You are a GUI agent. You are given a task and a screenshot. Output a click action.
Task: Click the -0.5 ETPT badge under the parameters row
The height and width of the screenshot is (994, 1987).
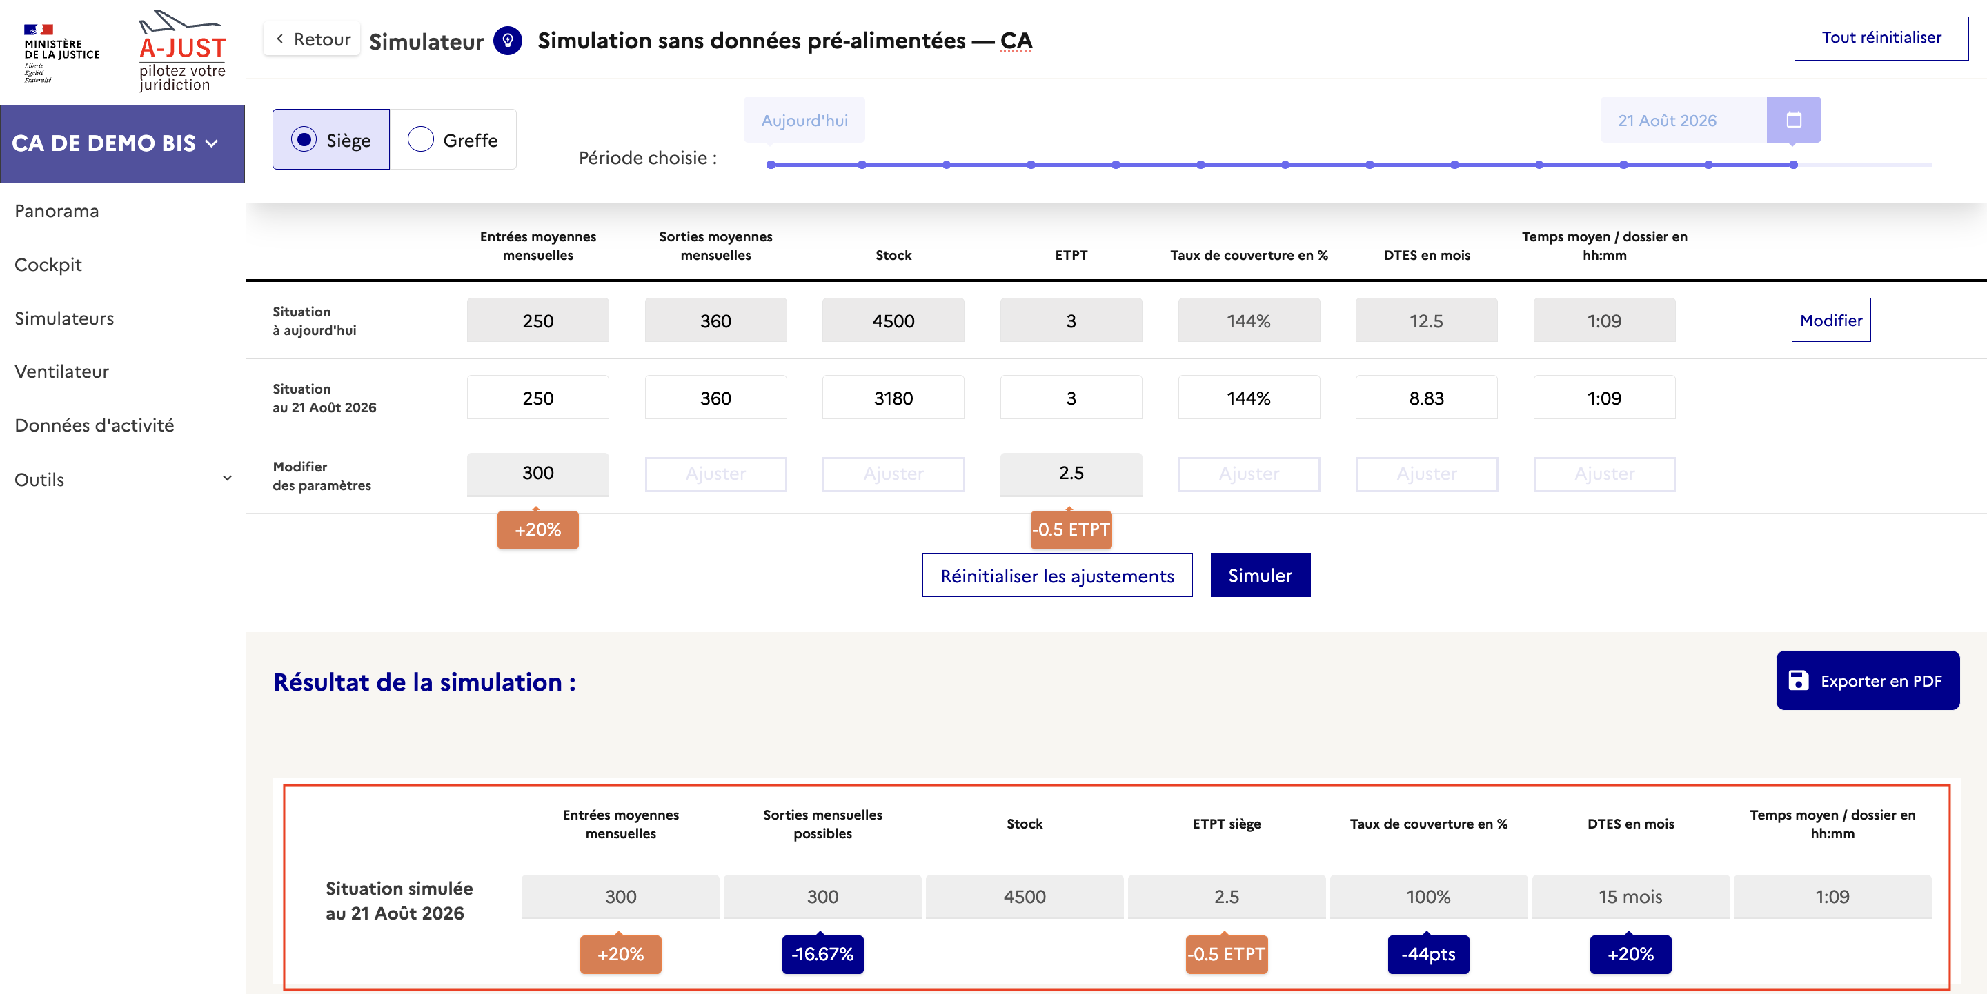point(1071,529)
